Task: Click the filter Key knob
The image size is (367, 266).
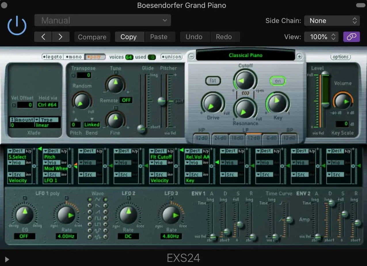Action: click(277, 103)
